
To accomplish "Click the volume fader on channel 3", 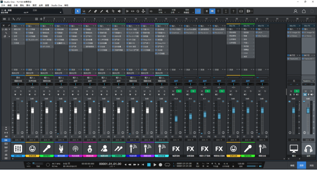I will (47, 110).
